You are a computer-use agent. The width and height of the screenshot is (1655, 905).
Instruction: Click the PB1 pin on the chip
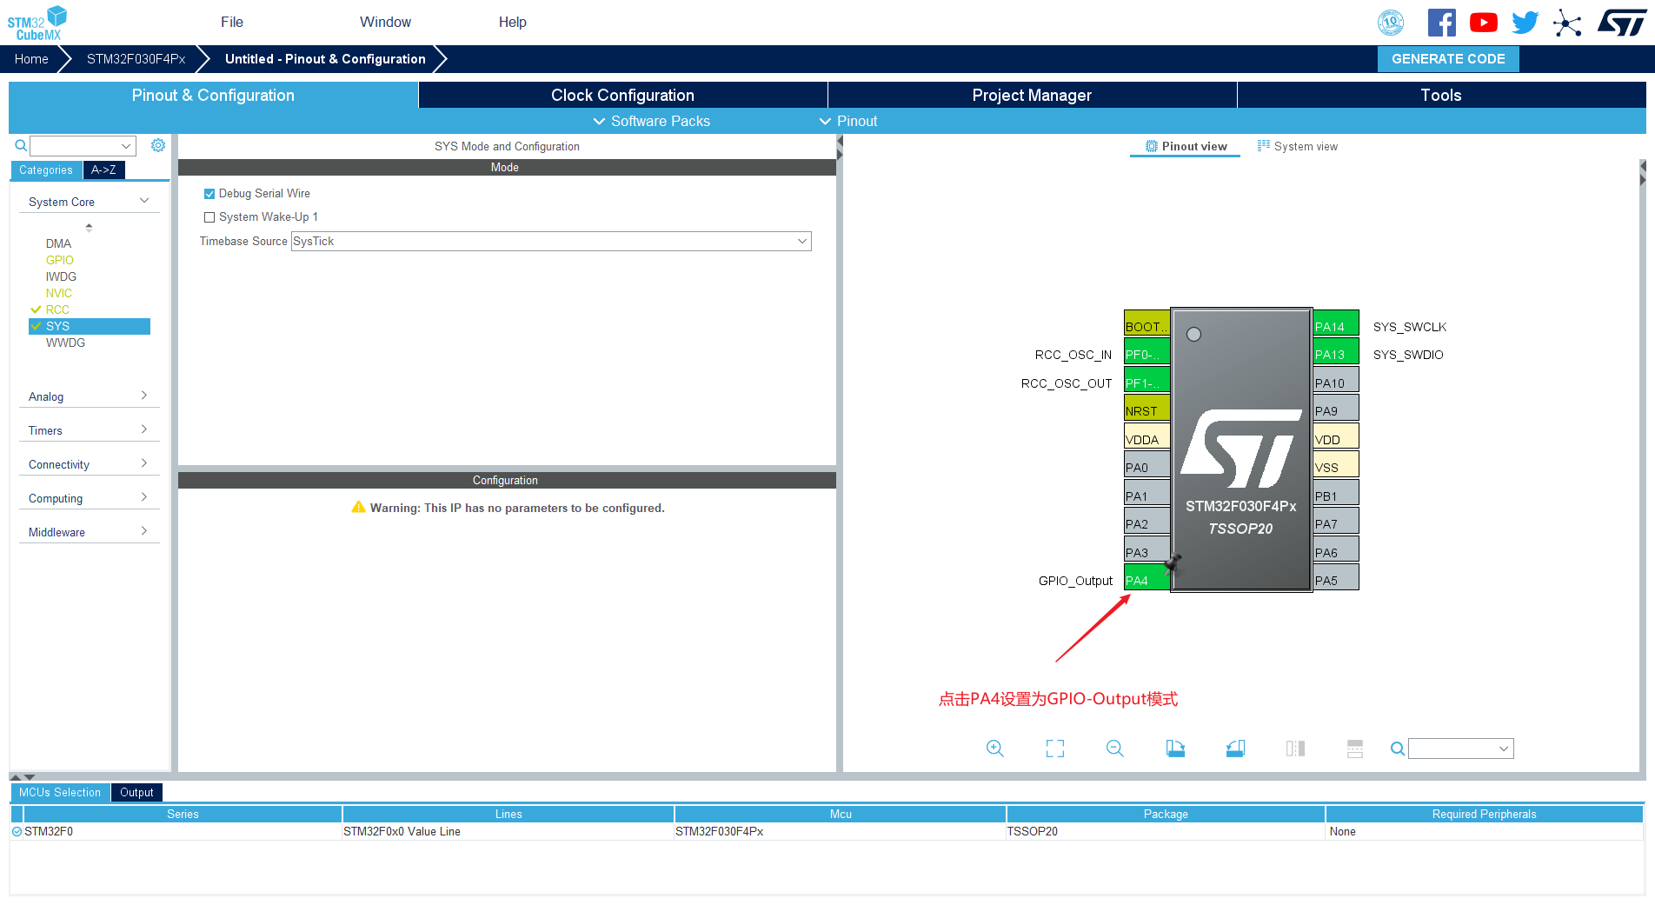[1335, 493]
